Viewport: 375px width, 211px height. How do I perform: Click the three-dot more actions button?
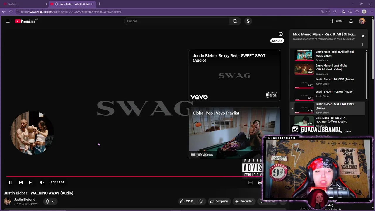pyautogui.click(x=283, y=201)
